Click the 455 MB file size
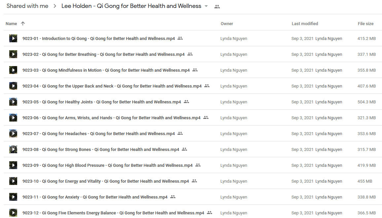 [365, 181]
